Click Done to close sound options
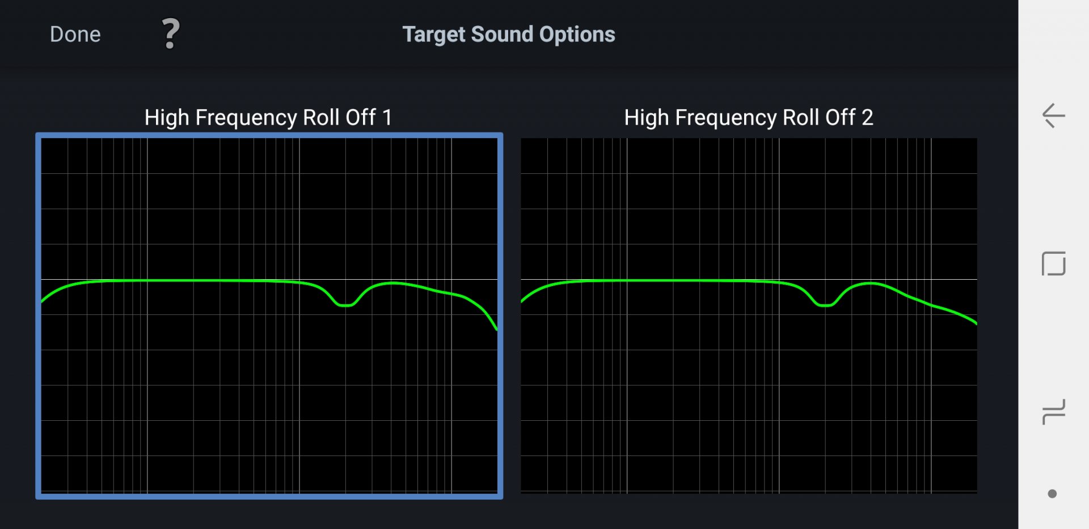 (75, 35)
